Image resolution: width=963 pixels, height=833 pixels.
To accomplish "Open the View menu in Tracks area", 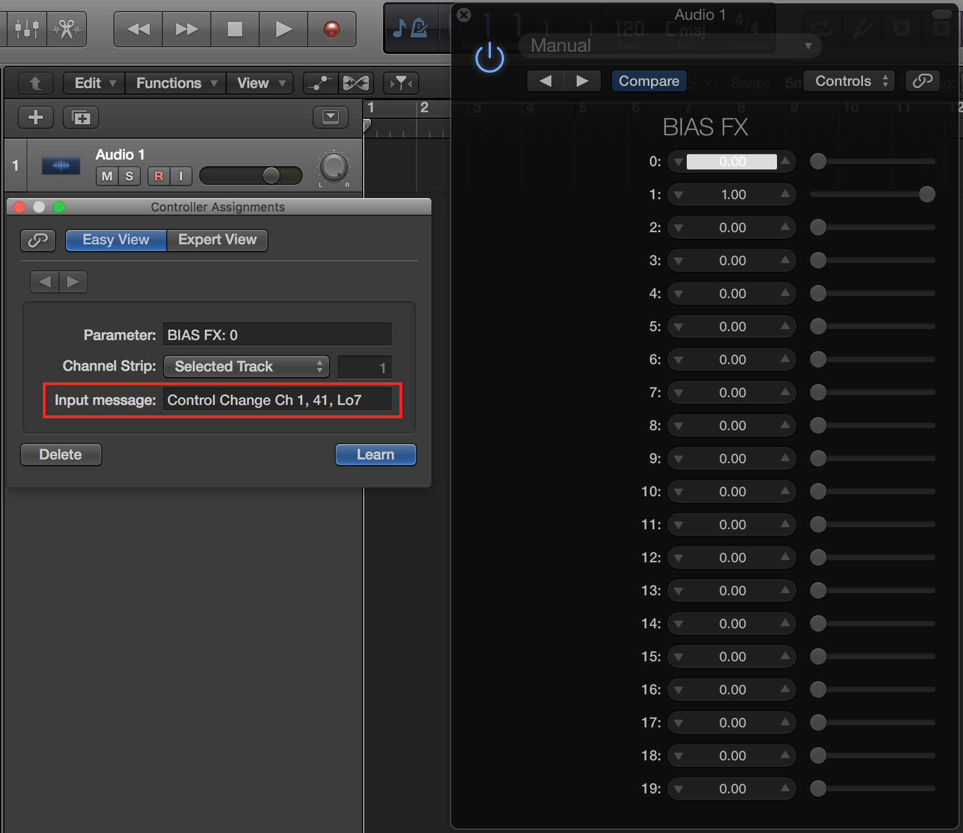I will [260, 83].
